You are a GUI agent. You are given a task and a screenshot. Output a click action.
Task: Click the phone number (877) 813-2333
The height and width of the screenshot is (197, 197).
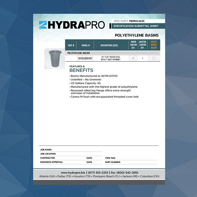point(98,173)
